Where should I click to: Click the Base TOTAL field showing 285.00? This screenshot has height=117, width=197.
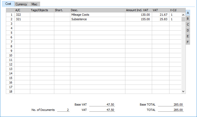click(x=171, y=105)
